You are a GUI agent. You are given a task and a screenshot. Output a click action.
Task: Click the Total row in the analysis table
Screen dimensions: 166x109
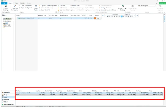coord(89,95)
